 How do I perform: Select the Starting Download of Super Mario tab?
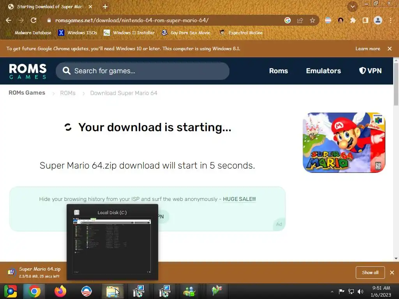pos(49,7)
